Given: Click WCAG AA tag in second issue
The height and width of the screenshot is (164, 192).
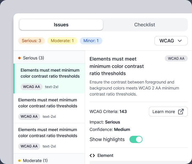Looking at the screenshot, I should click(x=29, y=116).
